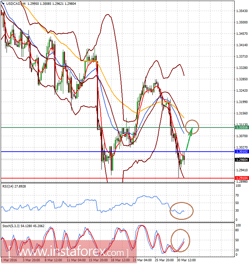Click the gray current price tag 1.29804
Screen dimensions: 249x264
[242, 159]
